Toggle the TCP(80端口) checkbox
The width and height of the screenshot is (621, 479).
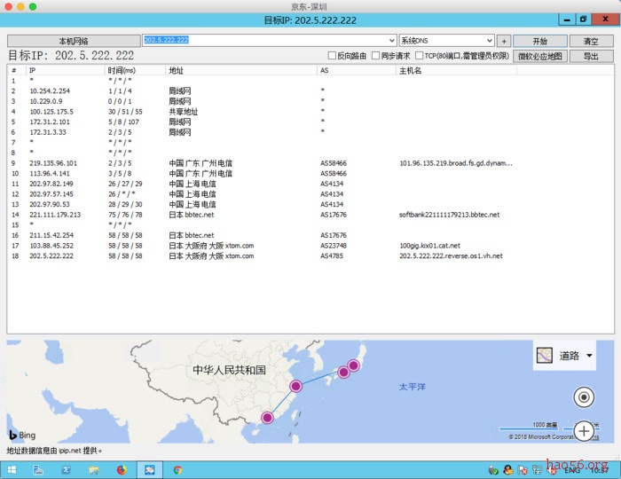[419, 56]
